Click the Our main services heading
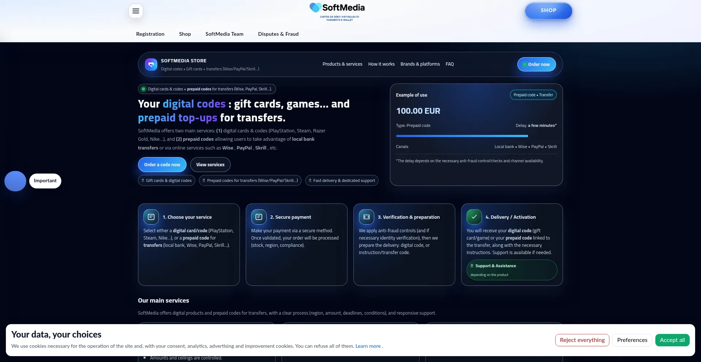Image resolution: width=701 pixels, height=362 pixels. click(x=164, y=301)
